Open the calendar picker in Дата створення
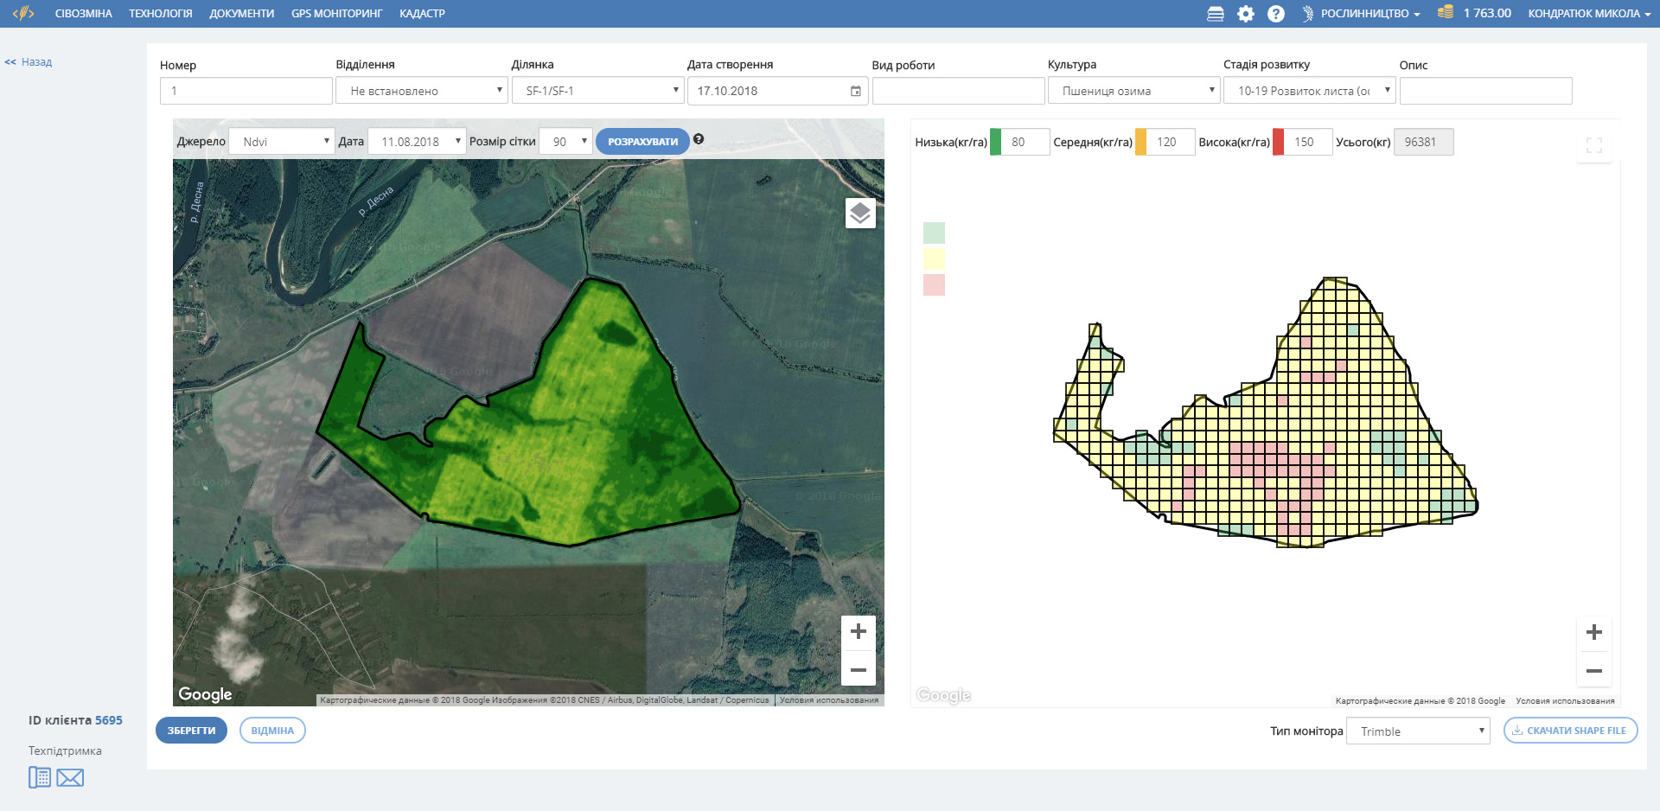The image size is (1660, 811). click(x=855, y=91)
